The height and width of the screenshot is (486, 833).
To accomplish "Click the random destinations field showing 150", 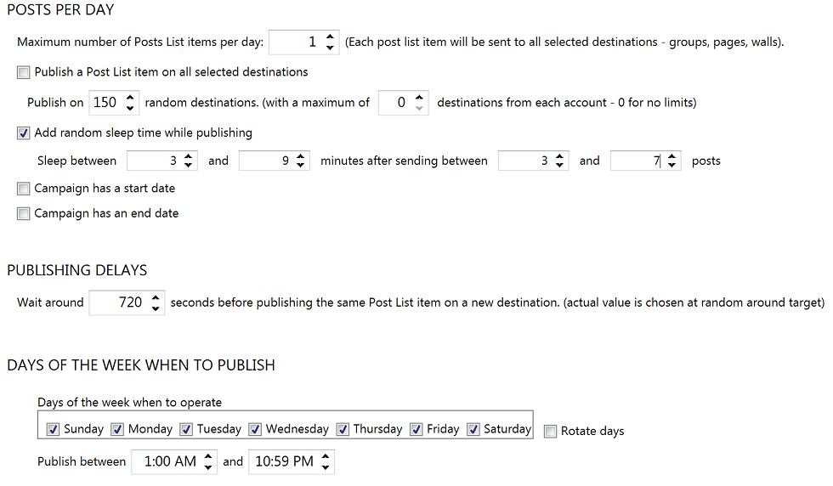I will click(x=105, y=103).
